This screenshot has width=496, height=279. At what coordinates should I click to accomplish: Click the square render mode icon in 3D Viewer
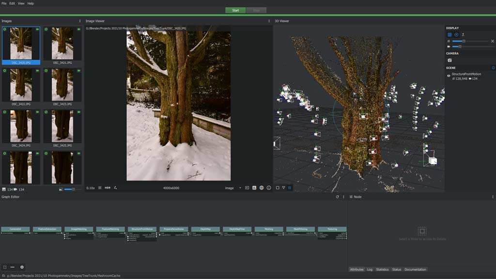278,187
